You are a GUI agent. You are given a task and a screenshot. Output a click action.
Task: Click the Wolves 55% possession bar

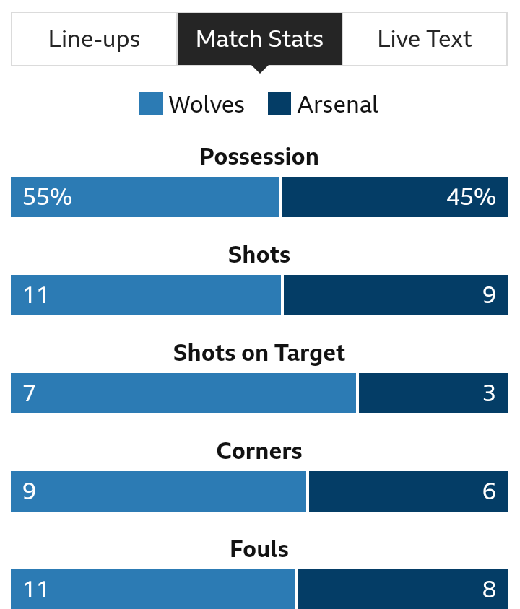145,197
